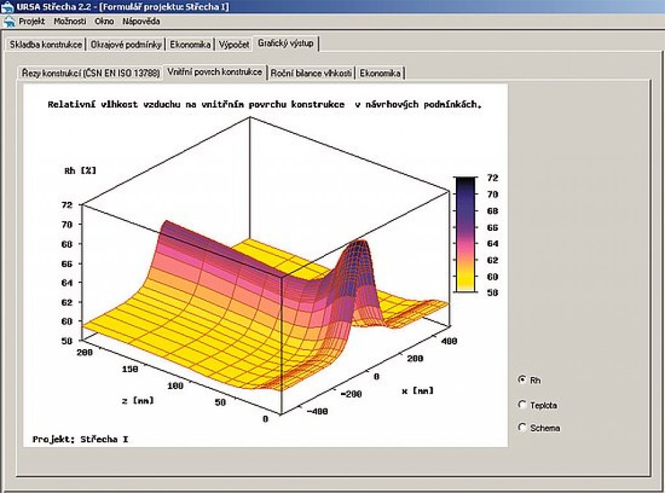Open the Možnosti menu
This screenshot has width=665, height=493.
(x=70, y=21)
